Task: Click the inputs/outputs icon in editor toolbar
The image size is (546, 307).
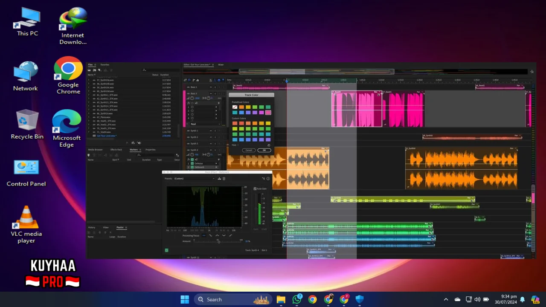Action: (185, 80)
